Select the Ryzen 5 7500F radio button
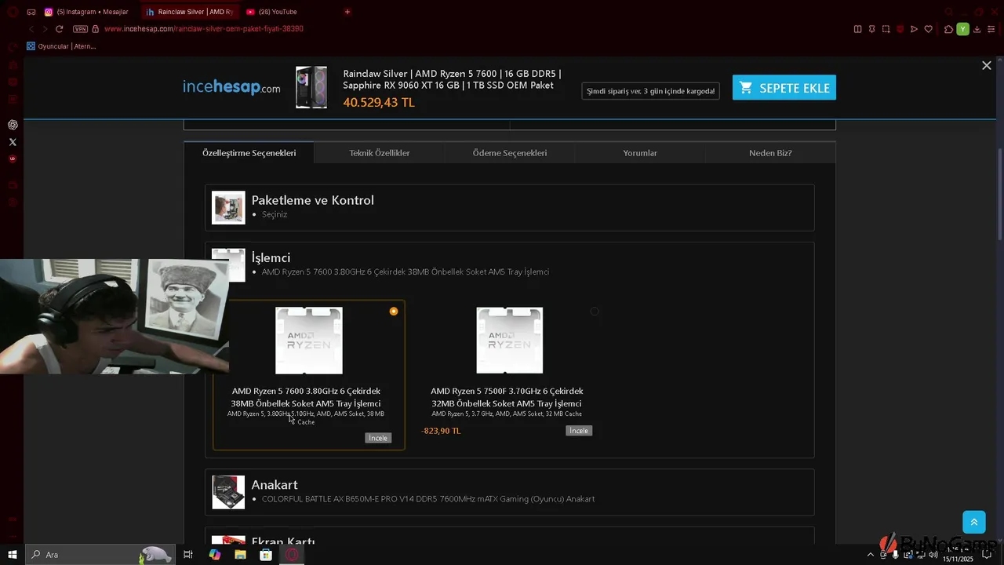 pos(595,312)
